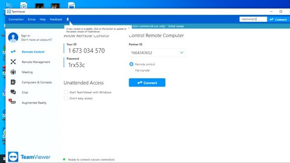290x163 pixels.
Task: Click the top bar partner ID field
Action: pyautogui.click(x=253, y=19)
